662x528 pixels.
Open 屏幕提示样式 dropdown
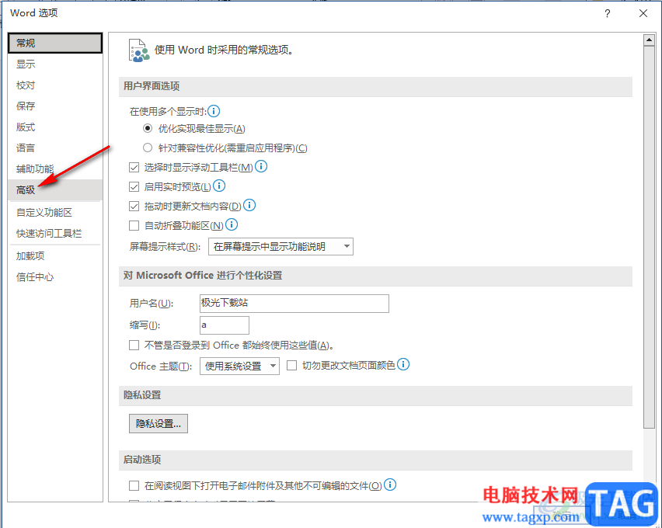tap(280, 246)
